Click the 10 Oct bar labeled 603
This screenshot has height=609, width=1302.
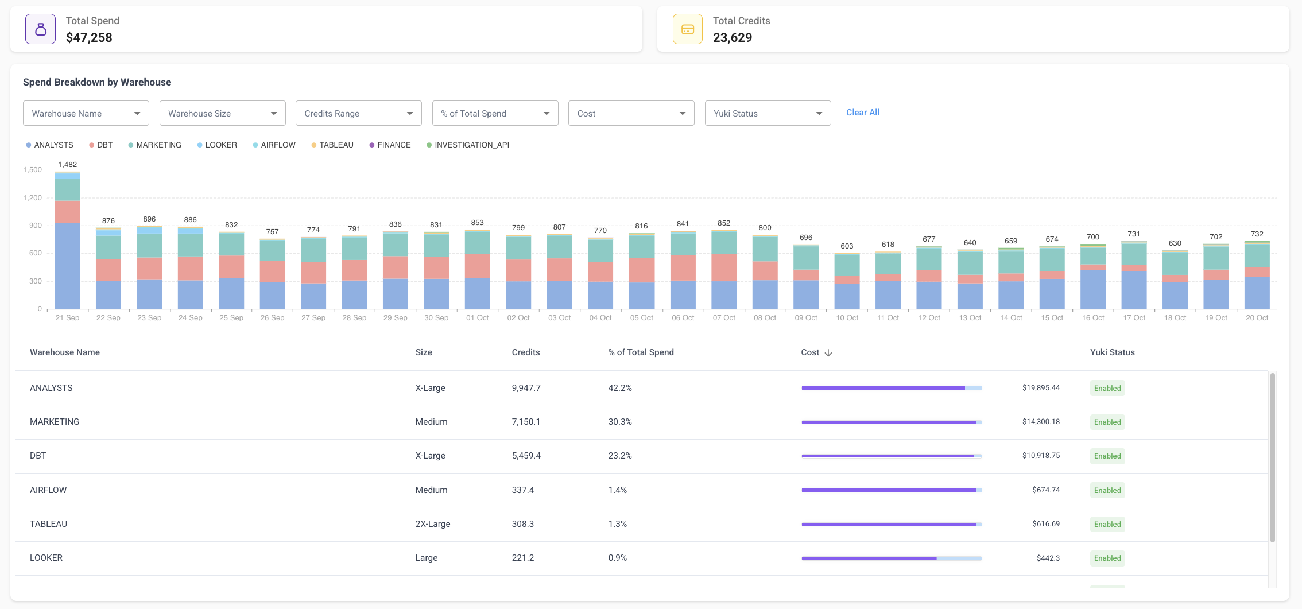coord(847,281)
